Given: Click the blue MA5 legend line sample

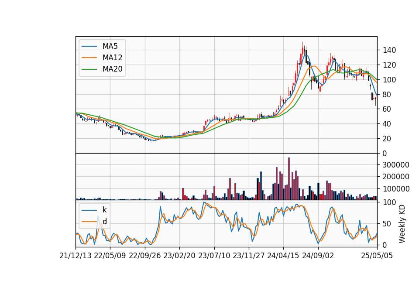Looking at the screenshot, I should (89, 46).
